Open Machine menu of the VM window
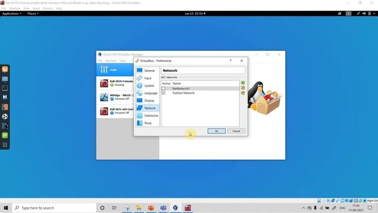 (15, 8)
